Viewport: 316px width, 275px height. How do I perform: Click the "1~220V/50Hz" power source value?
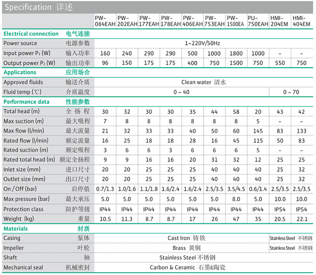[x=203, y=43]
